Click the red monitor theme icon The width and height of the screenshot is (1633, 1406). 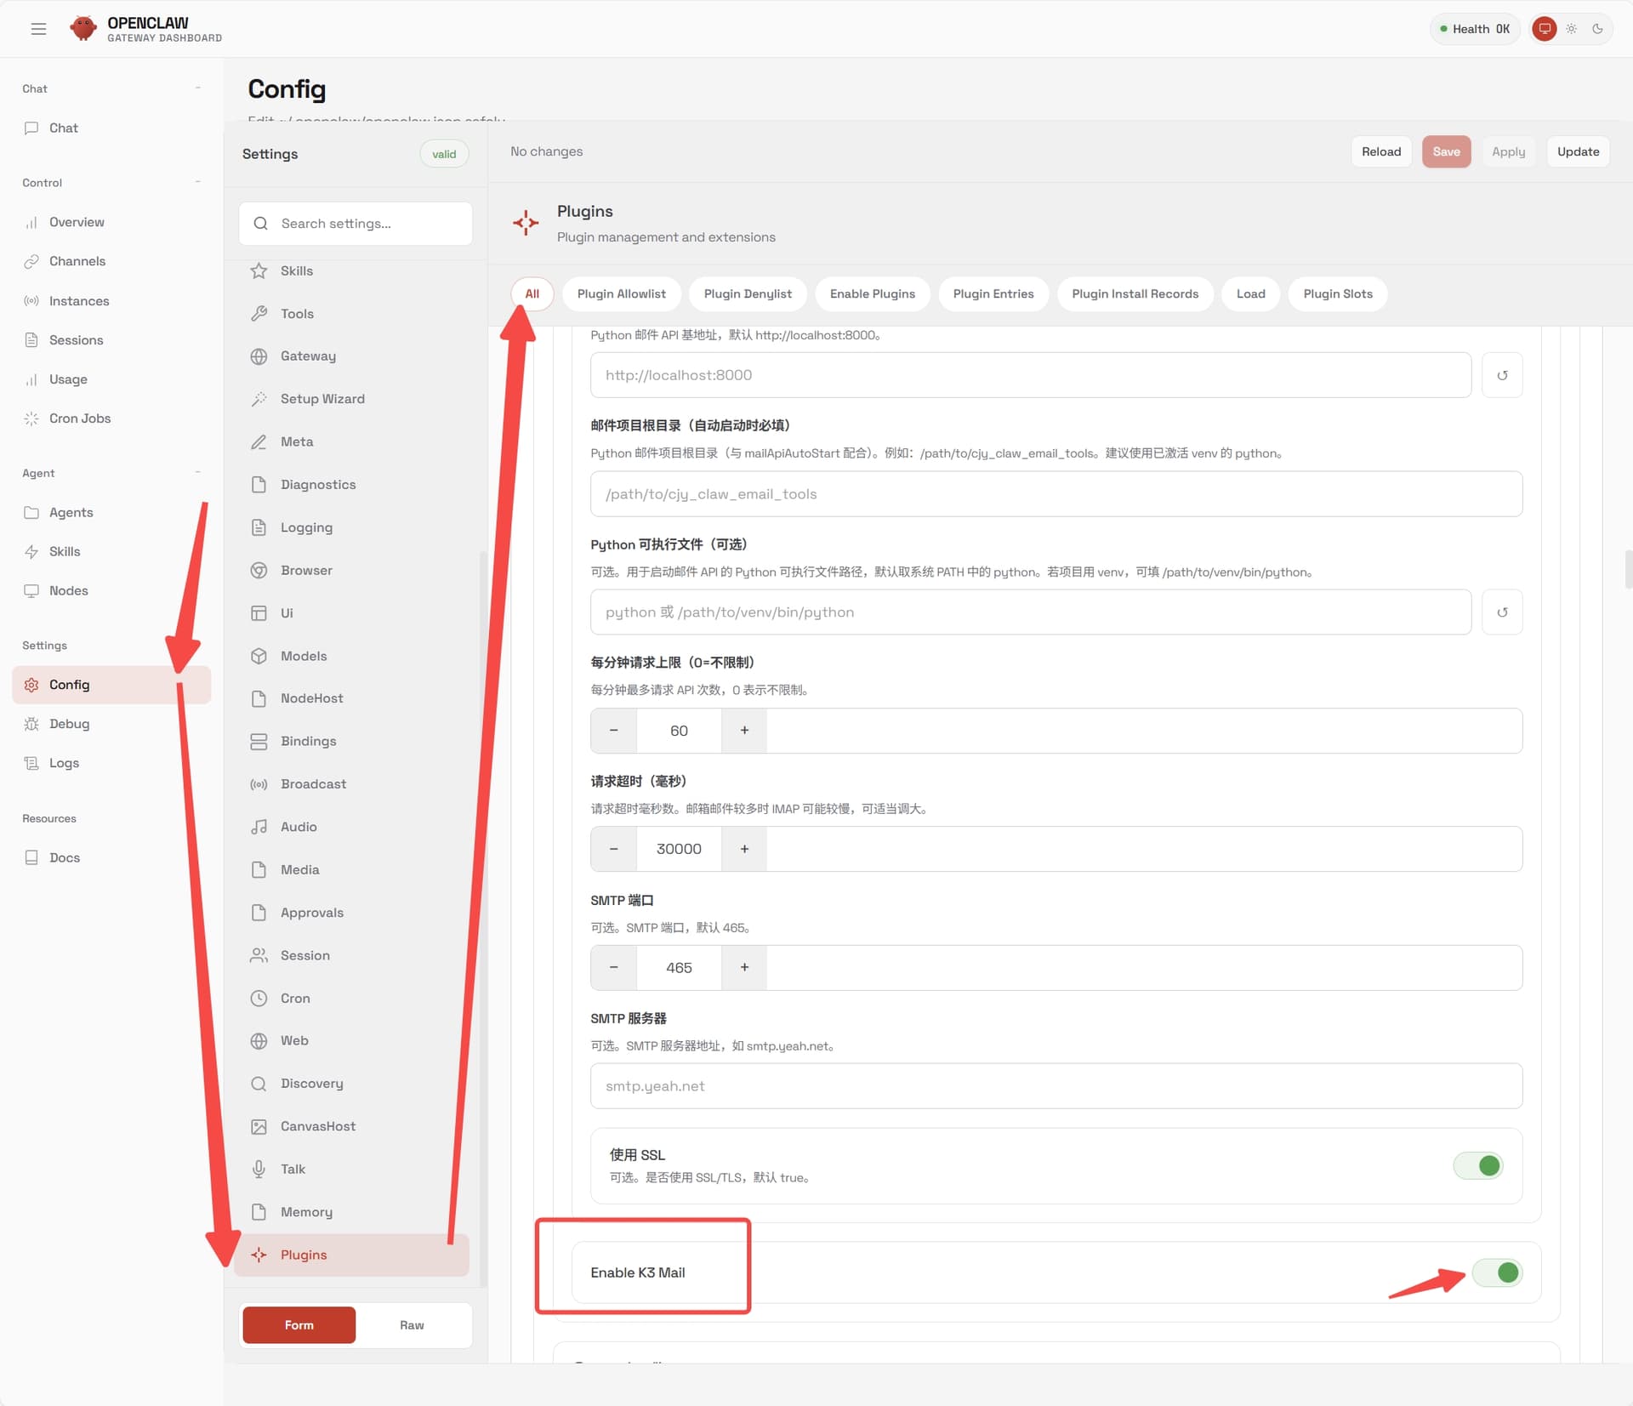point(1544,29)
